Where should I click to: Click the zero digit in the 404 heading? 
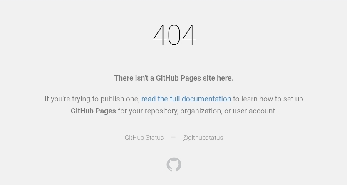[x=174, y=35]
